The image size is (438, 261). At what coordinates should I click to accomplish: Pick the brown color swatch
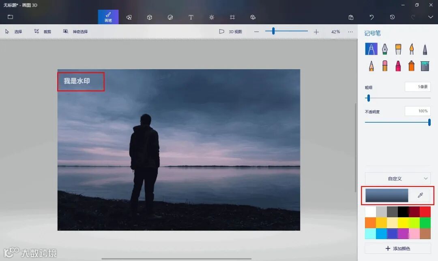point(425,233)
